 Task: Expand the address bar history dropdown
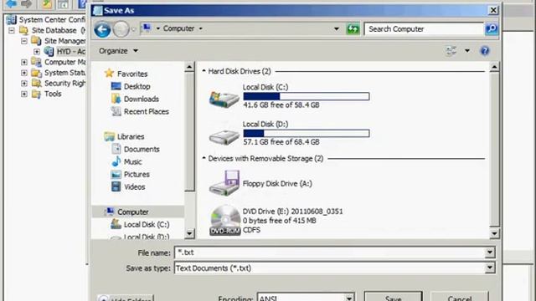click(337, 29)
